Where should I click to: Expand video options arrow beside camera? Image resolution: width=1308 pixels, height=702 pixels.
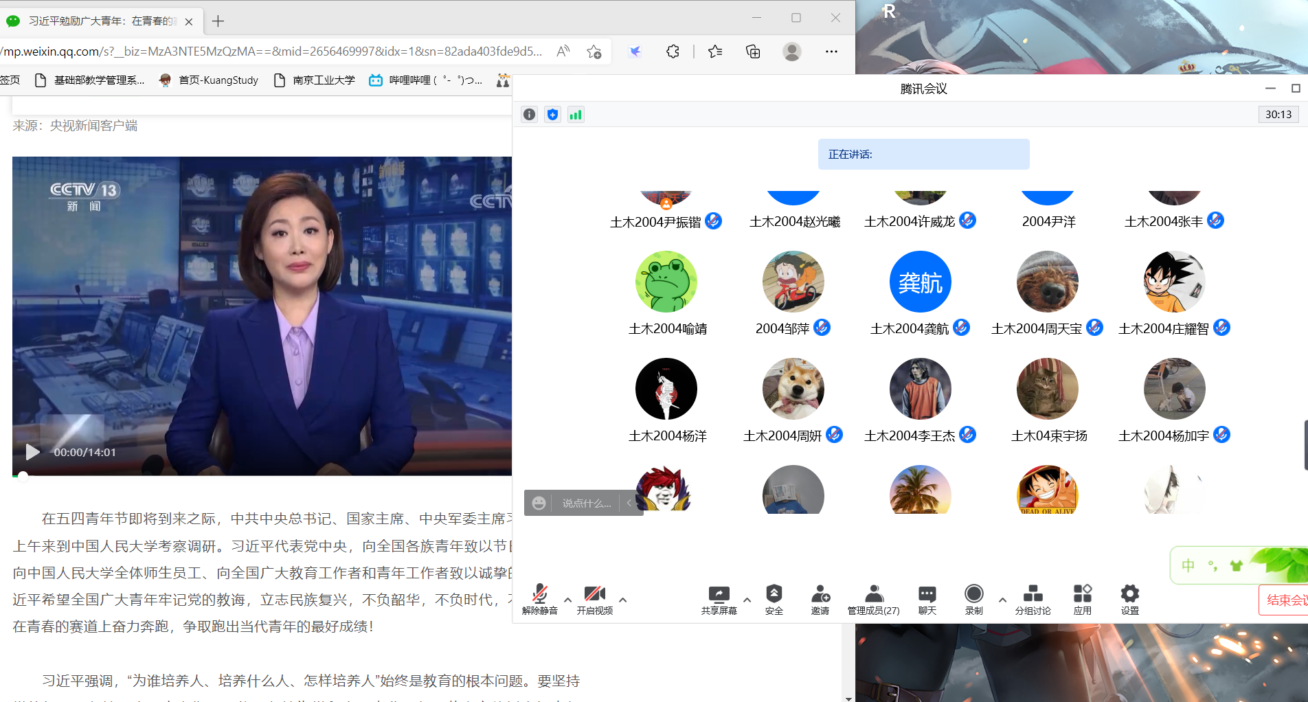[622, 600]
